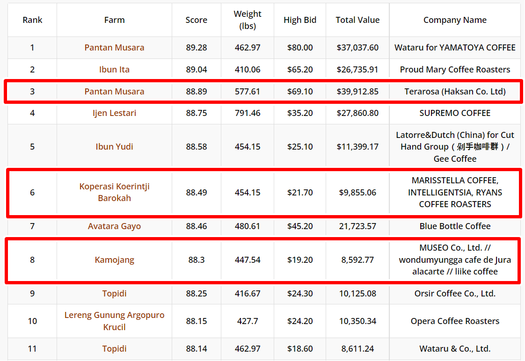Image resolution: width=525 pixels, height=361 pixels.
Task: Select the score cell 89.04
Action: pyautogui.click(x=196, y=70)
